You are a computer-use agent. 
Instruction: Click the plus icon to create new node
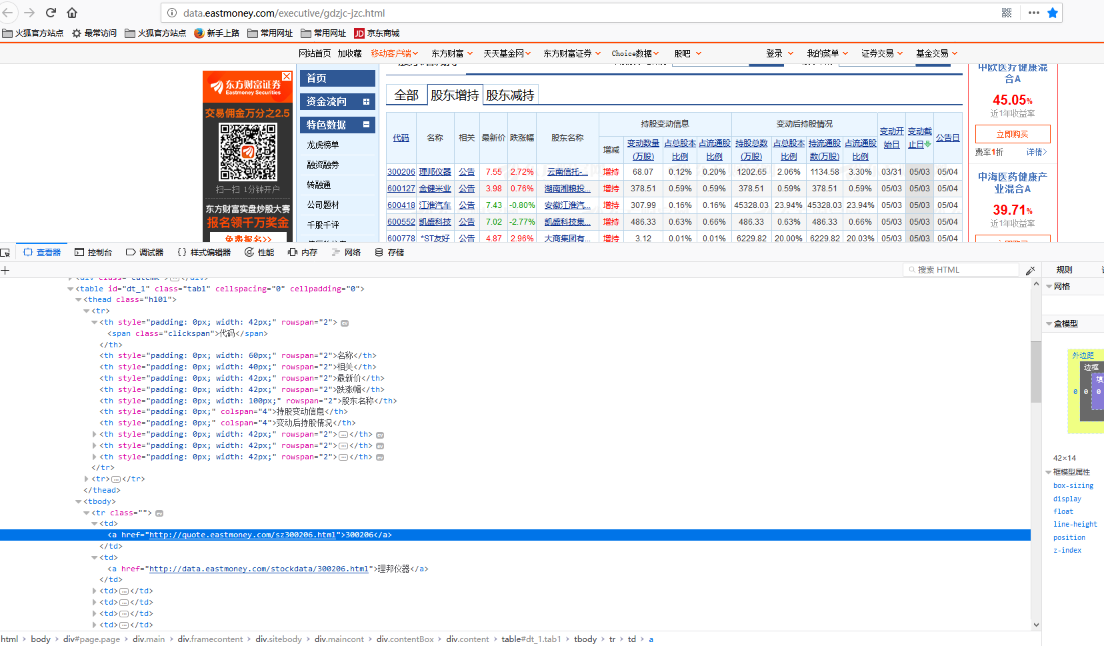(5, 270)
